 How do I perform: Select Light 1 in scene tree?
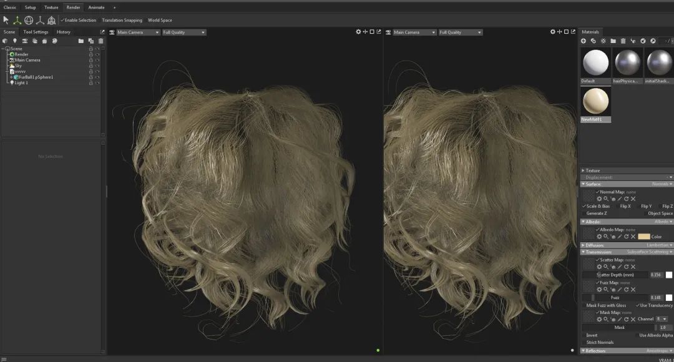(21, 83)
